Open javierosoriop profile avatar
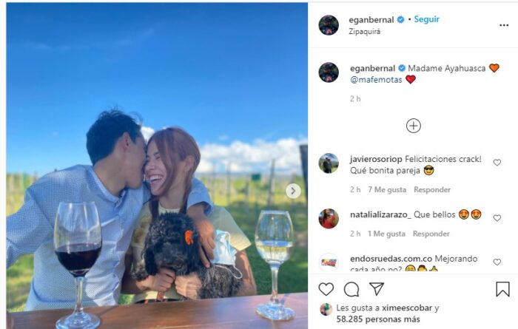 [329, 163]
